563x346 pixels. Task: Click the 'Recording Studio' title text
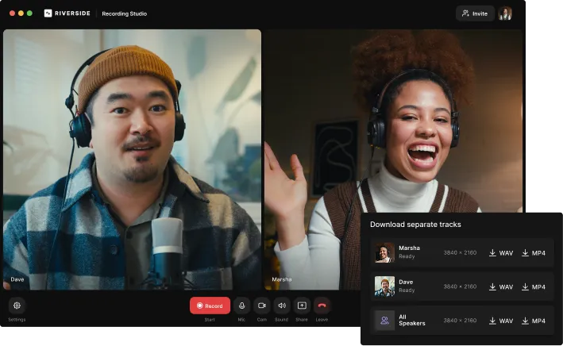[124, 13]
